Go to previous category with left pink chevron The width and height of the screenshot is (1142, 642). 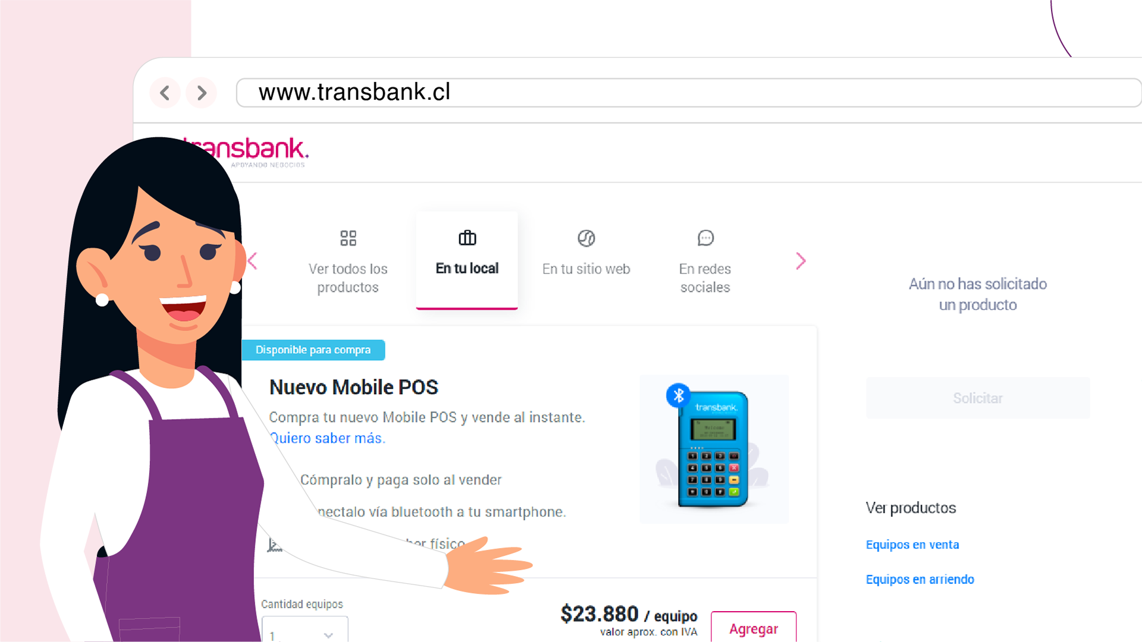252,261
